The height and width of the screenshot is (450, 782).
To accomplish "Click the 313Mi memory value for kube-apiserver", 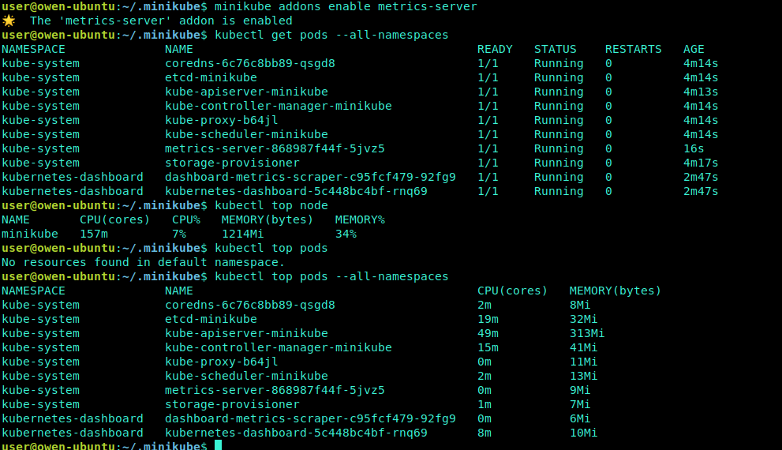I will pyautogui.click(x=587, y=333).
